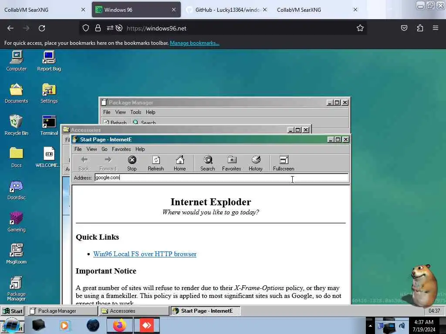
Task: Open the Recycle Bin icon
Action: click(x=16, y=125)
